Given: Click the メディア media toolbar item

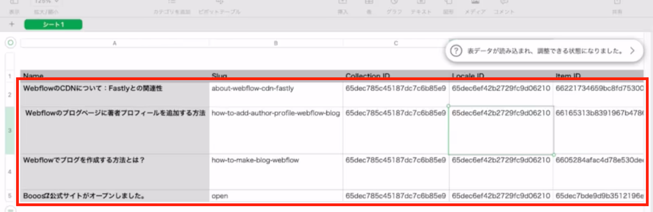Looking at the screenshot, I should [x=475, y=7].
